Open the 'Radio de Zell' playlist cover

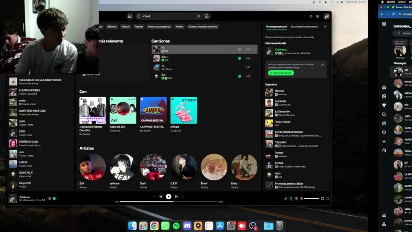pos(123,111)
